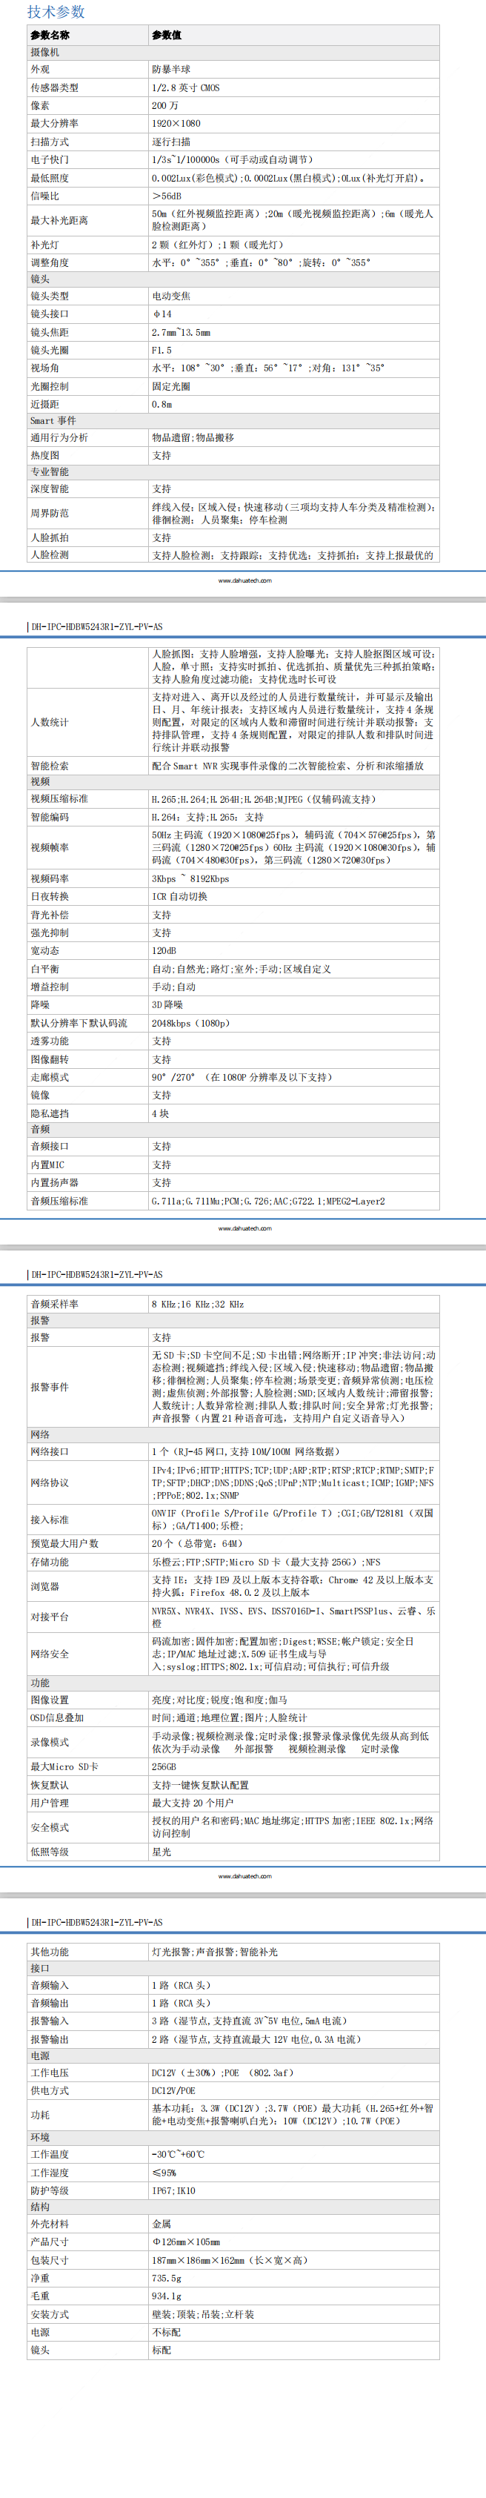Click the product size "Φ126mm×105mm"
The image size is (486, 2498).
(185, 2242)
